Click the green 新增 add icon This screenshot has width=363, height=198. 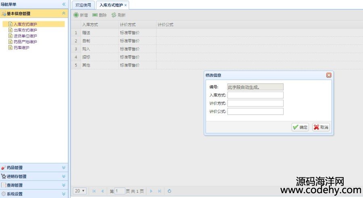click(76, 15)
